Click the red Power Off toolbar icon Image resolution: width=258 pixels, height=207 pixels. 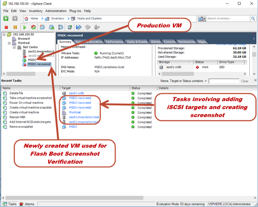pos(6,27)
